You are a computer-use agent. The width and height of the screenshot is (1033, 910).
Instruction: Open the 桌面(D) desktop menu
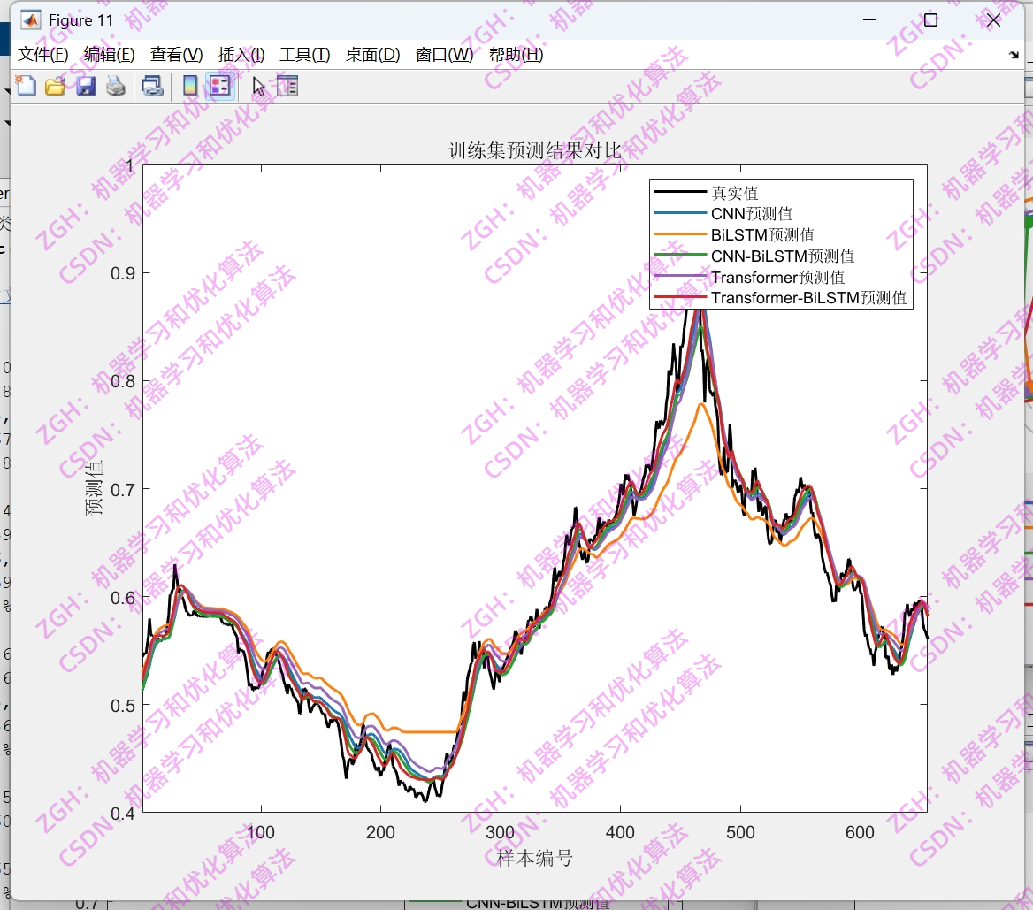tap(371, 54)
